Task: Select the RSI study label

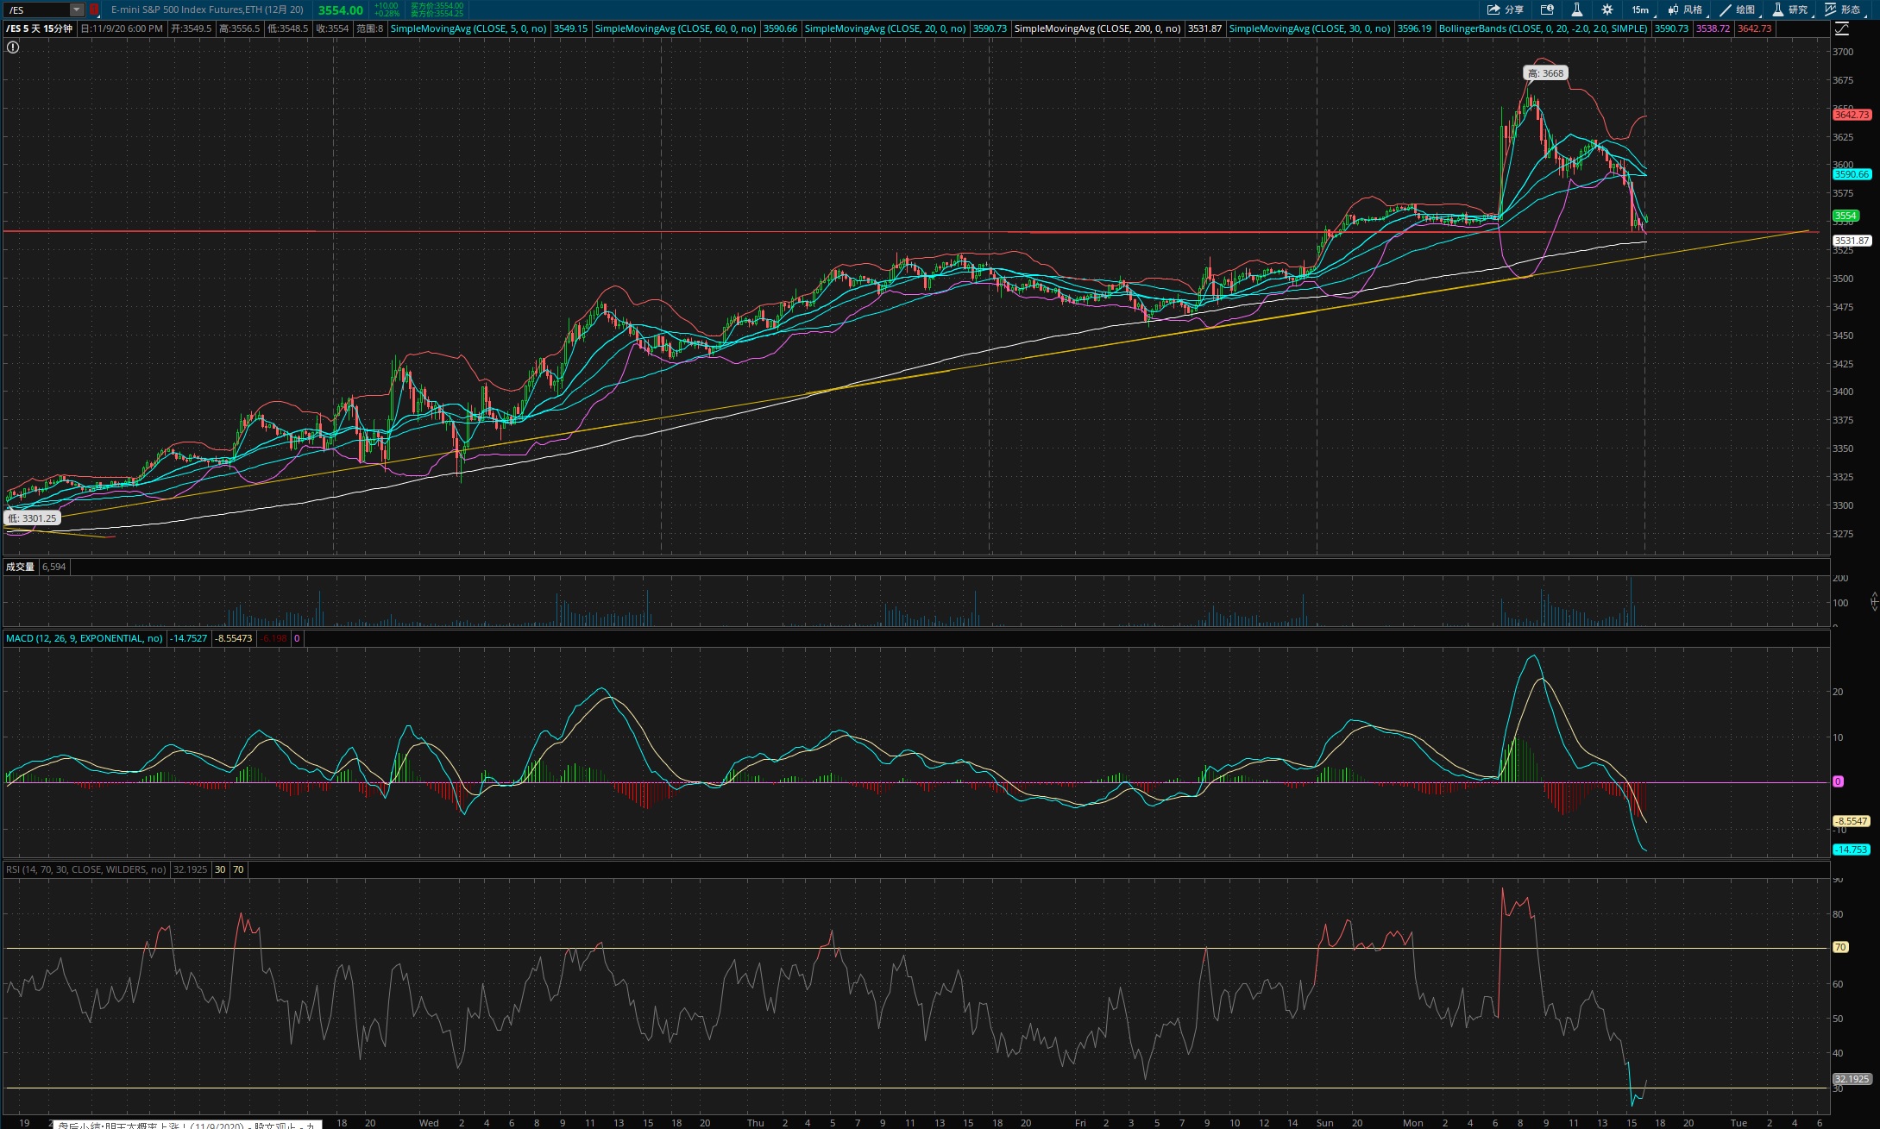Action: (86, 869)
